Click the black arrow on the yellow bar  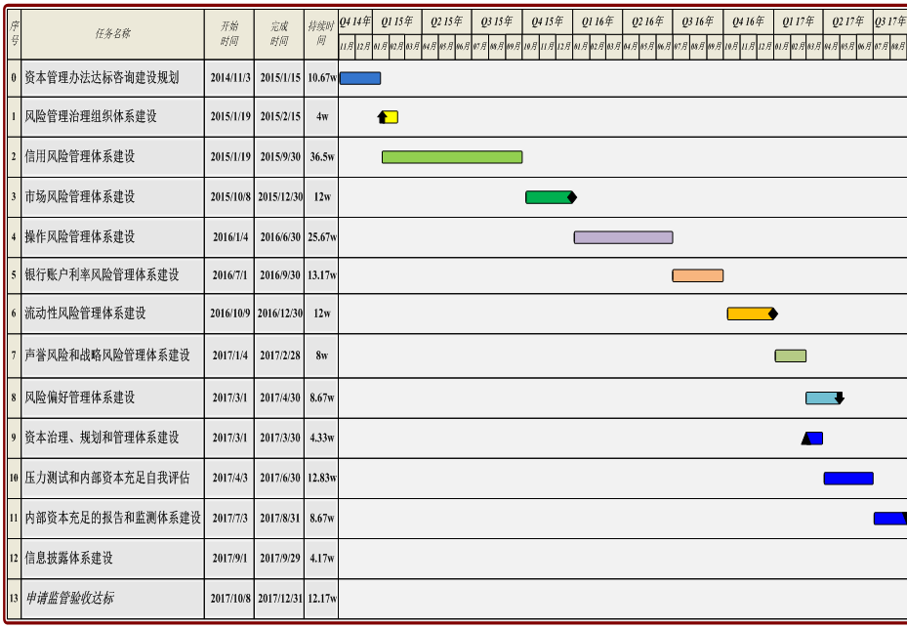tap(383, 117)
